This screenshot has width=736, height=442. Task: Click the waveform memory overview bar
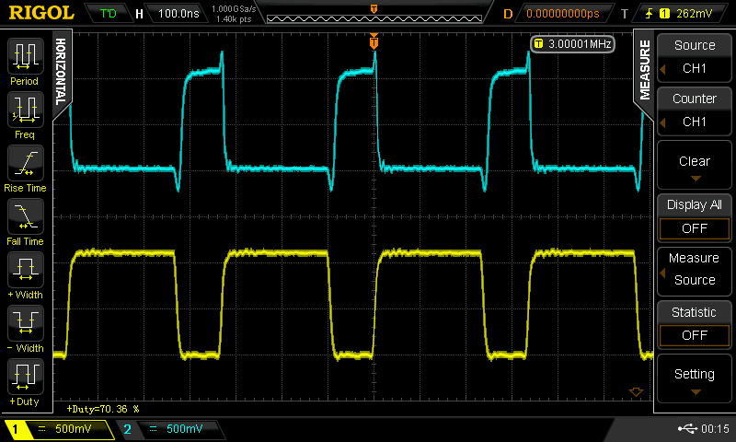tap(374, 18)
